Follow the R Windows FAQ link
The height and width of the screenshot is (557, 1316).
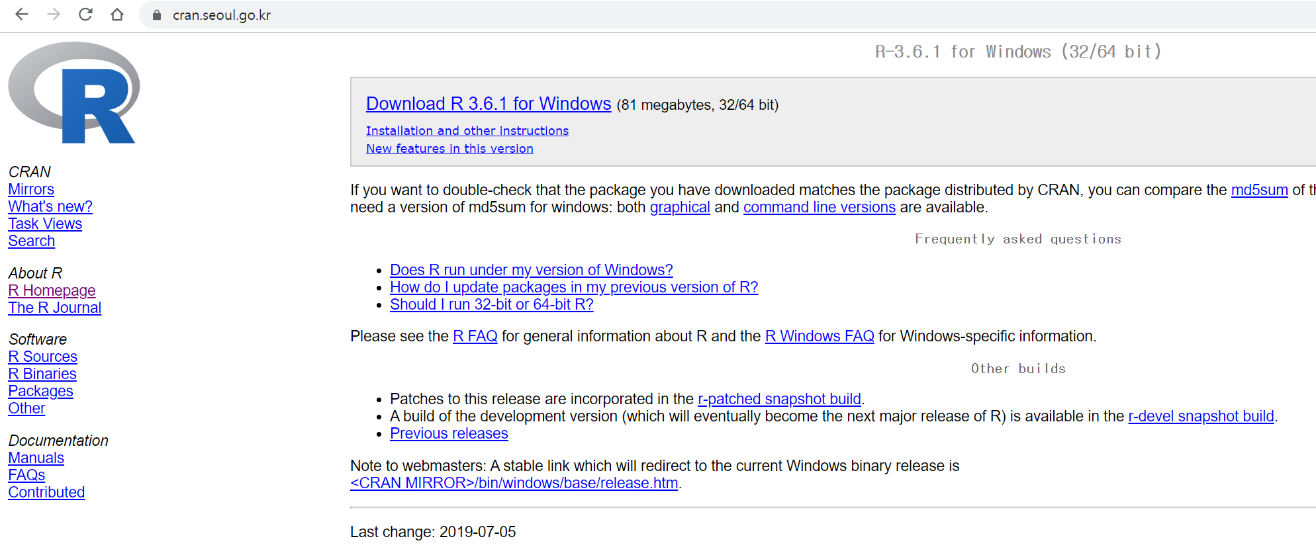tap(819, 336)
